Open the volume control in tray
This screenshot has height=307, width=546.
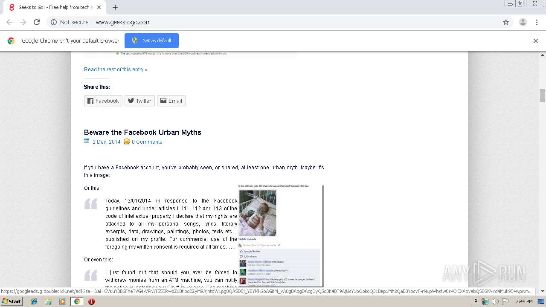coord(495,301)
